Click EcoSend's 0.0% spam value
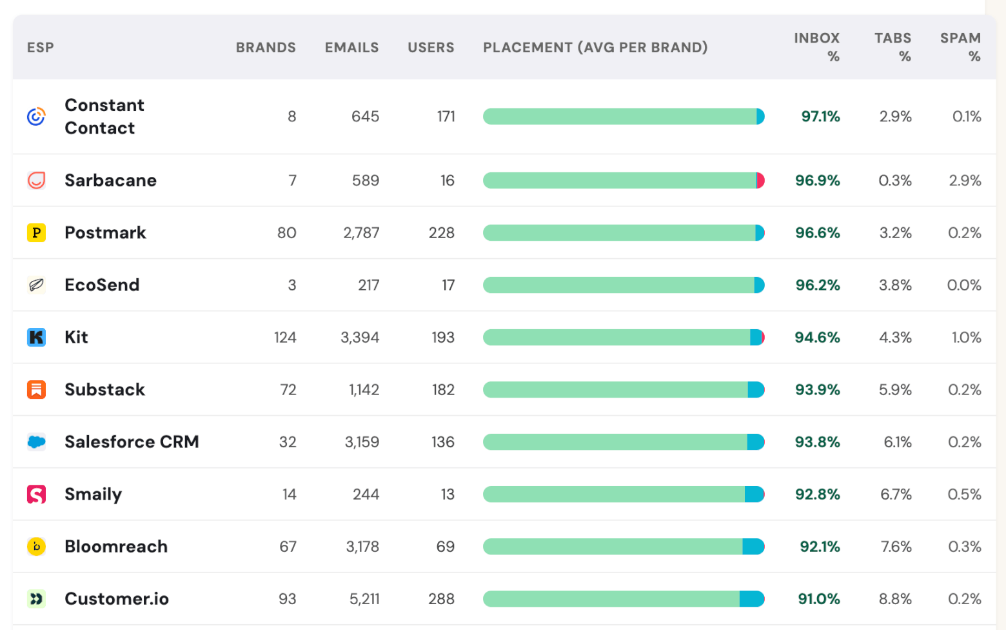This screenshot has height=630, width=1006. tap(964, 285)
